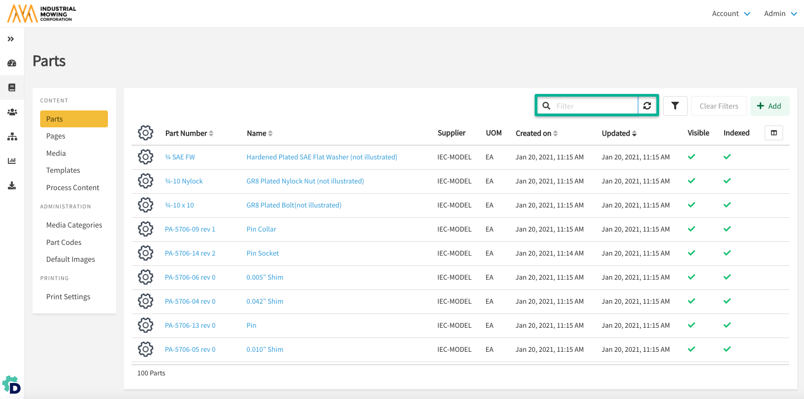The image size is (804, 399).
Task: Open the column chooser icon button
Action: point(774,133)
